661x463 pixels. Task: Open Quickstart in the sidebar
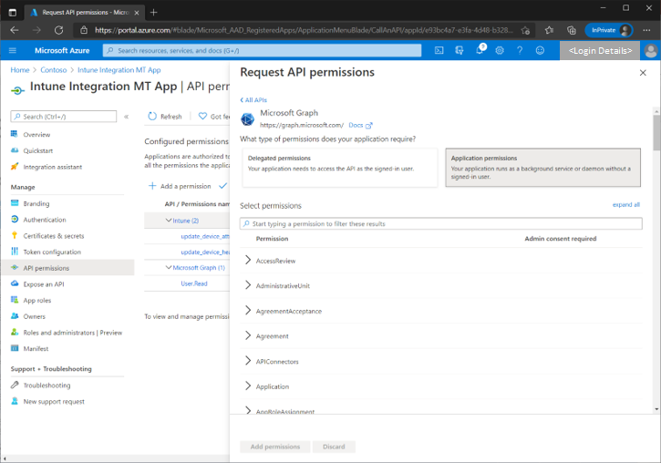pos(38,150)
